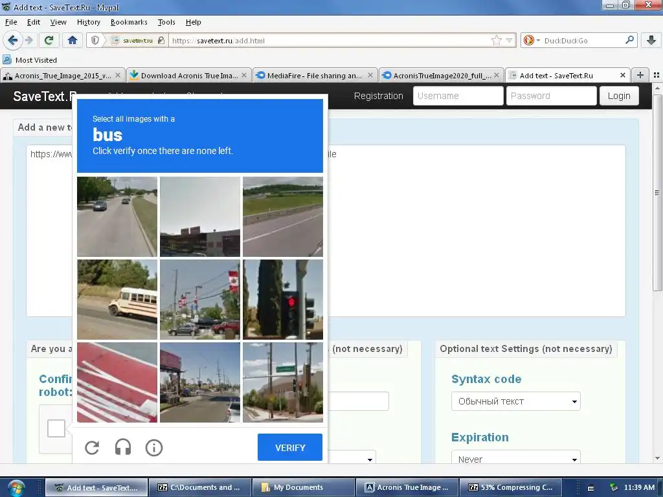Focus the Username input field
This screenshot has height=497, width=663.
[458, 96]
